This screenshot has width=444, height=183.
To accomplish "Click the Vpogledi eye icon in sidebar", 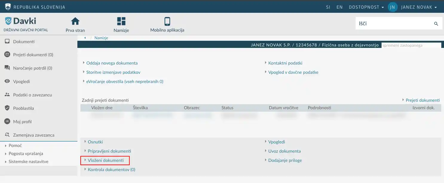I will (7, 82).
